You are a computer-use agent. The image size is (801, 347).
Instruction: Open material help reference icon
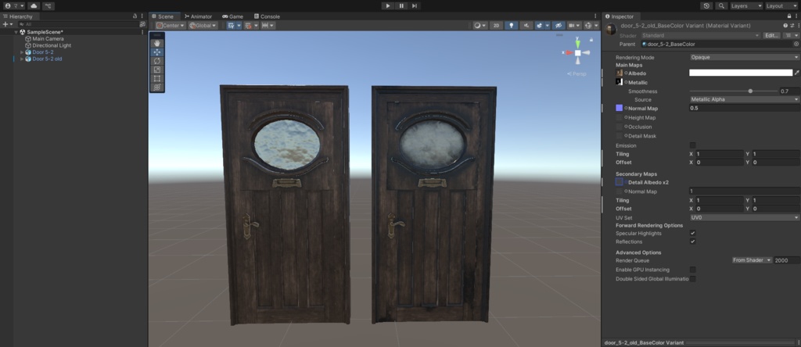(x=785, y=26)
